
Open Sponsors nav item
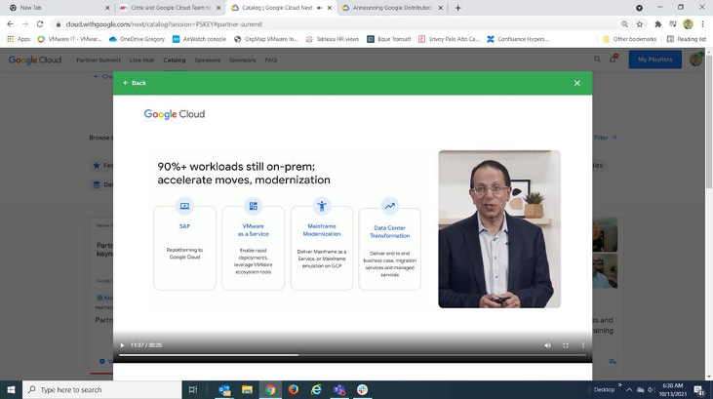pos(242,60)
